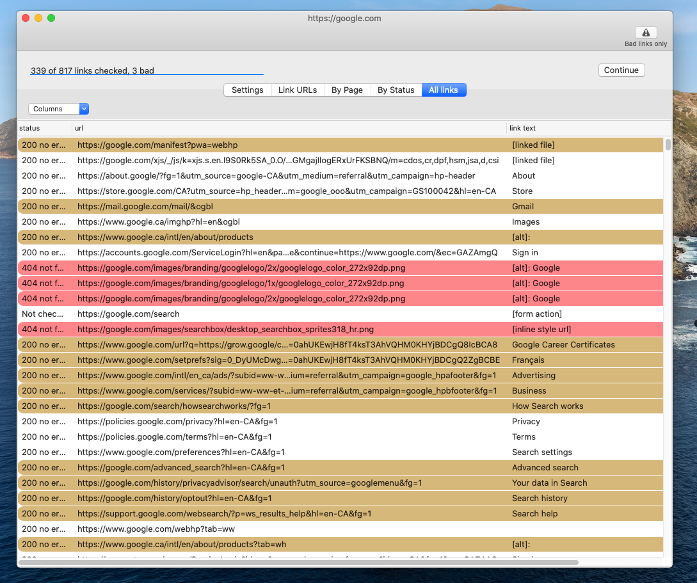Select the google.com/services URL cell
The width and height of the screenshot is (697, 583).
[x=287, y=390]
